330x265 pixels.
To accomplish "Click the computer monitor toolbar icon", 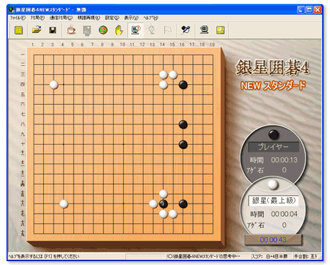I will [204, 30].
